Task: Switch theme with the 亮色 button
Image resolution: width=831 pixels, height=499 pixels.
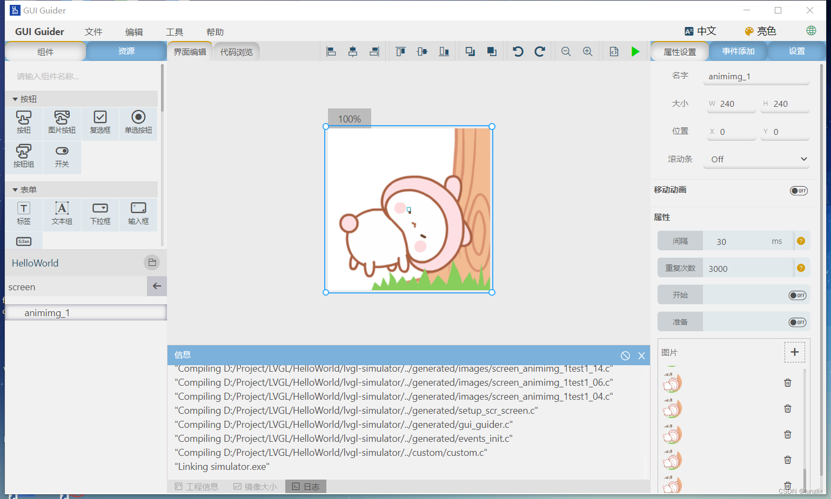Action: click(x=760, y=31)
